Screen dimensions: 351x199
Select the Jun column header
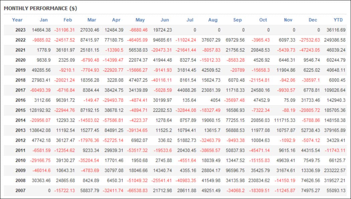(165, 20)
